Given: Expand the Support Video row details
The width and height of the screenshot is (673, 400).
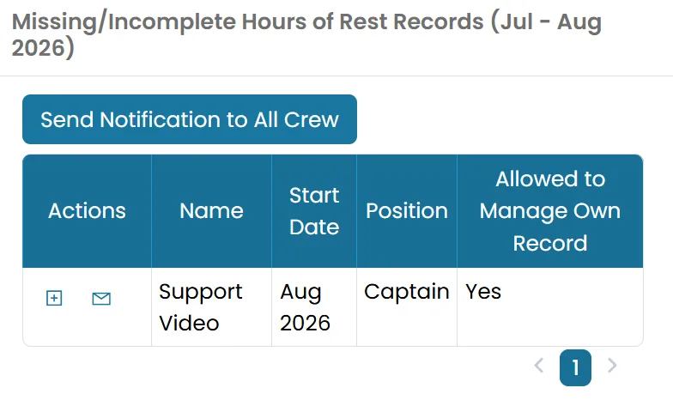Looking at the screenshot, I should [x=54, y=298].
